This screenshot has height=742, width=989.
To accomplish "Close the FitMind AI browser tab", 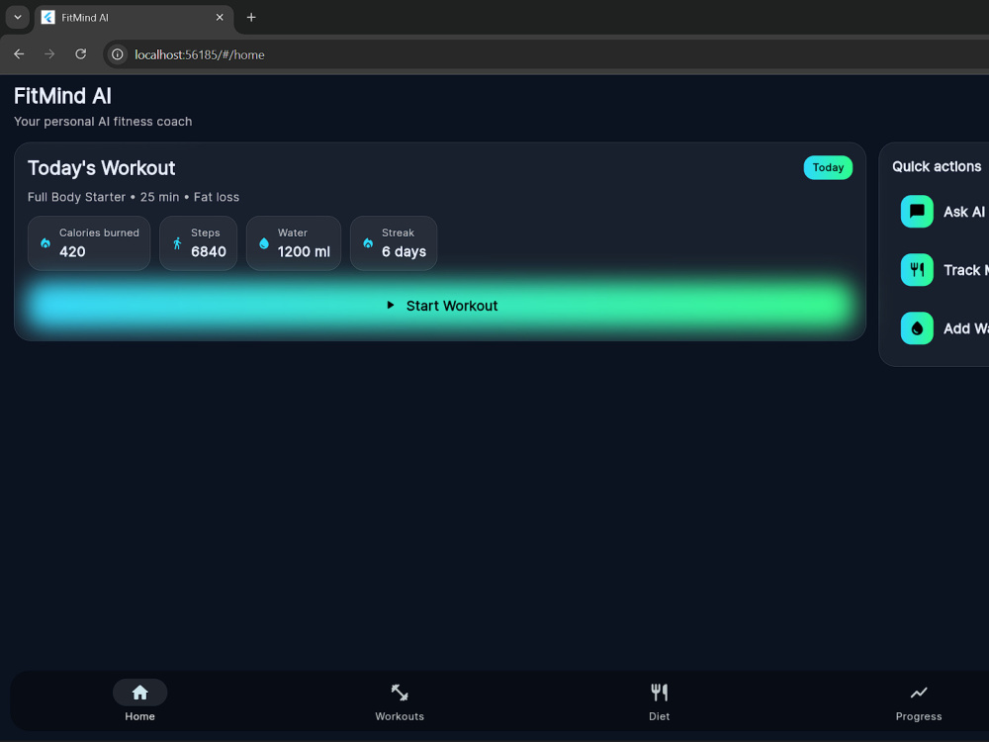I will pyautogui.click(x=220, y=17).
